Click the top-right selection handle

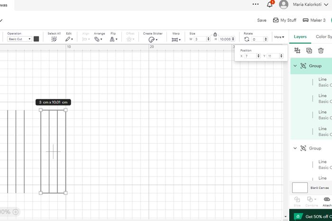(65, 110)
